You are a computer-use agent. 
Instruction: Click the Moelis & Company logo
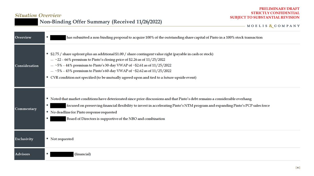tap(273, 26)
